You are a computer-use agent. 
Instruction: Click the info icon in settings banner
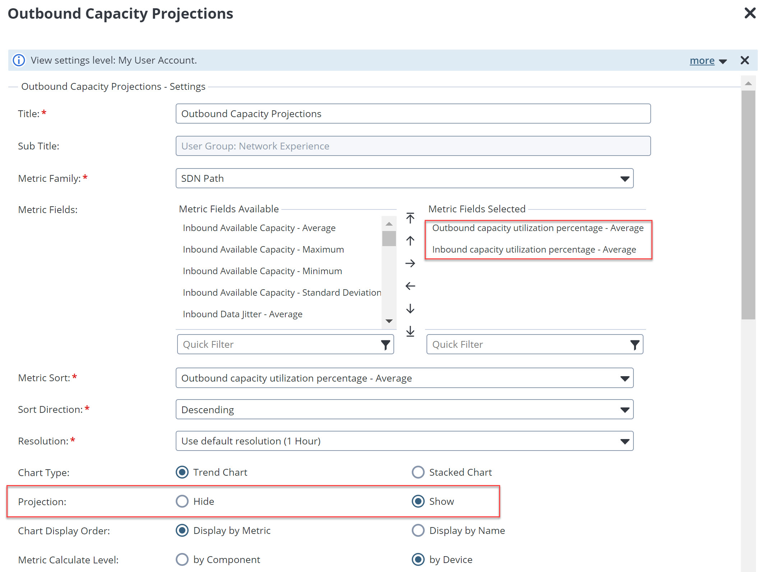[x=19, y=60]
